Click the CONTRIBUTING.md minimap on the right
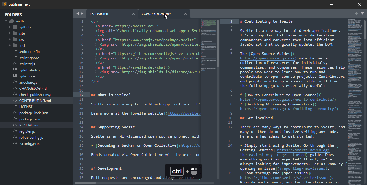The image size is (367, 185). pyautogui.click(x=355, y=101)
